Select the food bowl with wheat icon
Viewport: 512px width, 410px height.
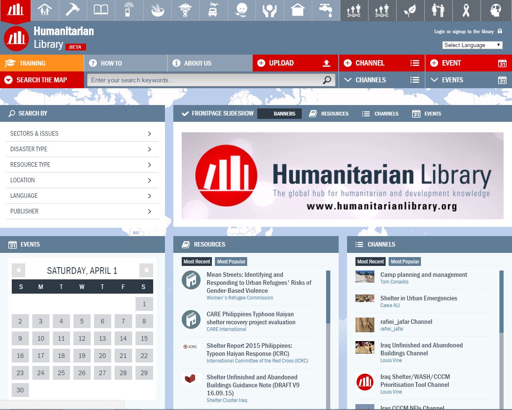[x=157, y=10]
